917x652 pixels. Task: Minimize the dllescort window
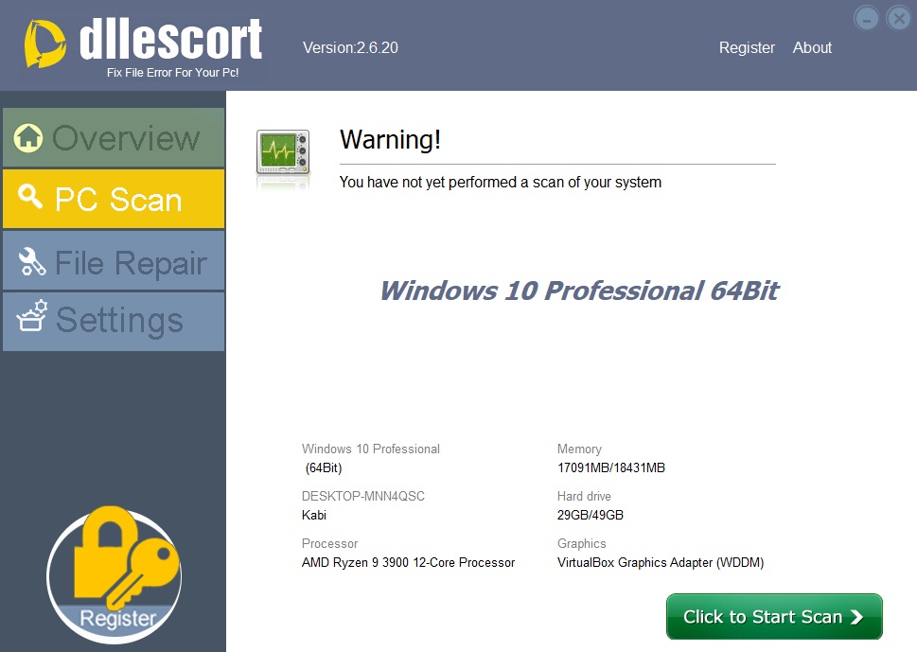[866, 19]
